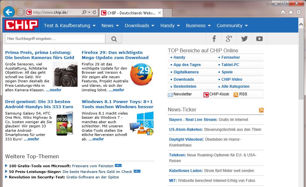This screenshot has height=187, width=306.
Task: Open the Handy link in TOP Bereiche
Action: (x=179, y=57)
